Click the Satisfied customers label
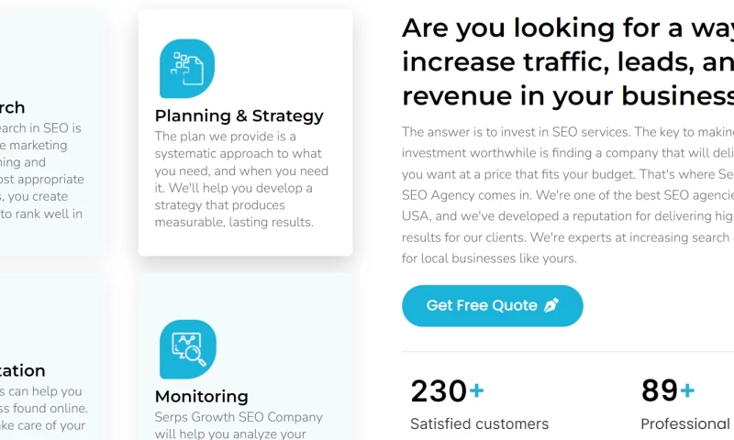Image resolution: width=734 pixels, height=440 pixels. point(479,423)
